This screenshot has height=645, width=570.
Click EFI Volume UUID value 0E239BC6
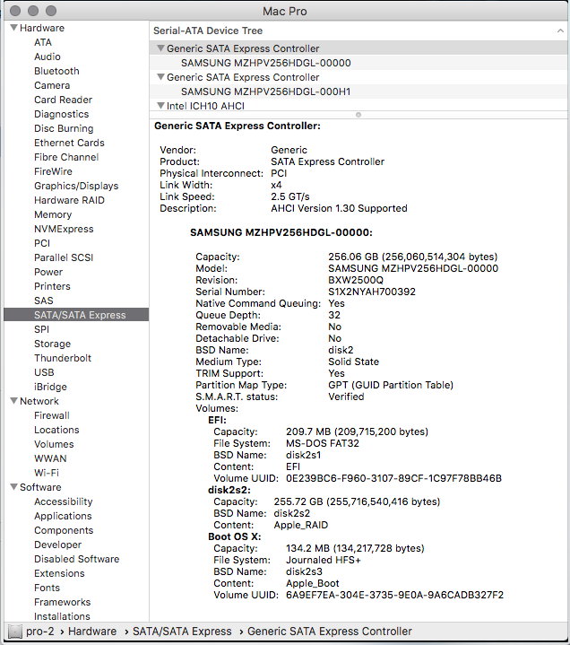[393, 478]
